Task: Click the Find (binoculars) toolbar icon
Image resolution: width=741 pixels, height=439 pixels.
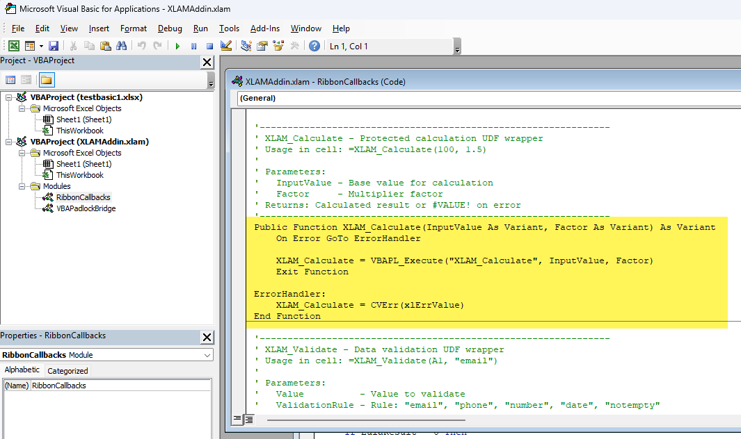Action: tap(122, 45)
